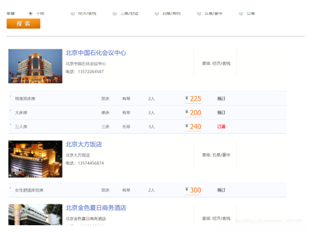This screenshot has height=235, width=311.
Task: Click the 大床房 room name
Action: pyautogui.click(x=21, y=113)
